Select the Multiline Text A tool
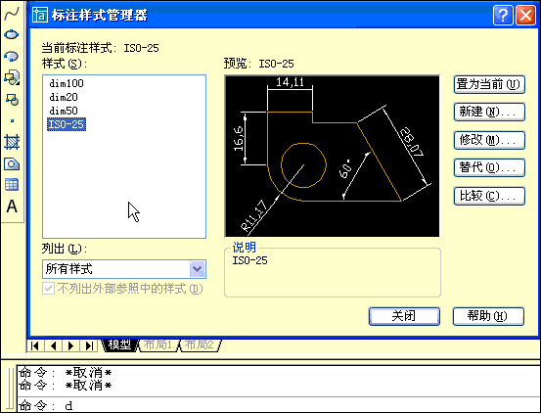The width and height of the screenshot is (541, 413). click(12, 206)
